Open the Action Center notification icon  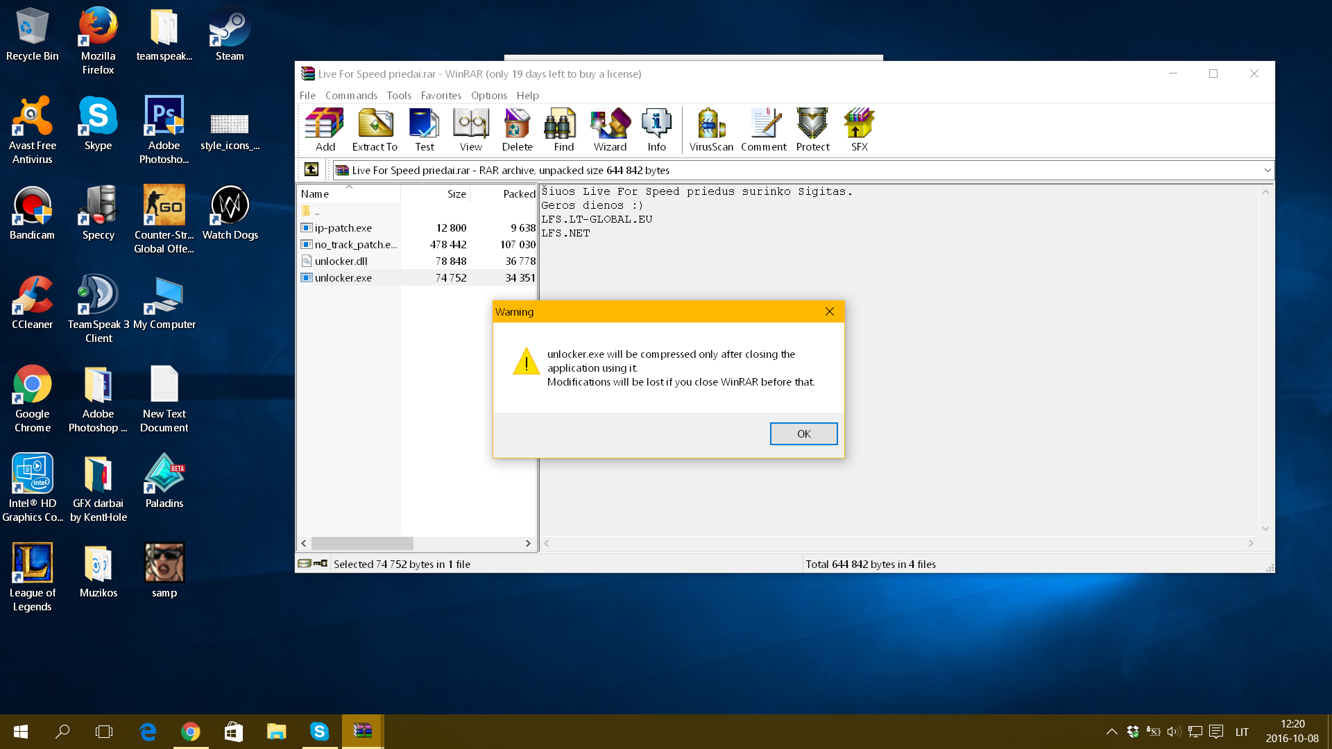click(1215, 732)
